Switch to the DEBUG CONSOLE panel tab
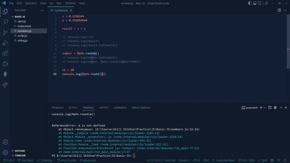 141,108
